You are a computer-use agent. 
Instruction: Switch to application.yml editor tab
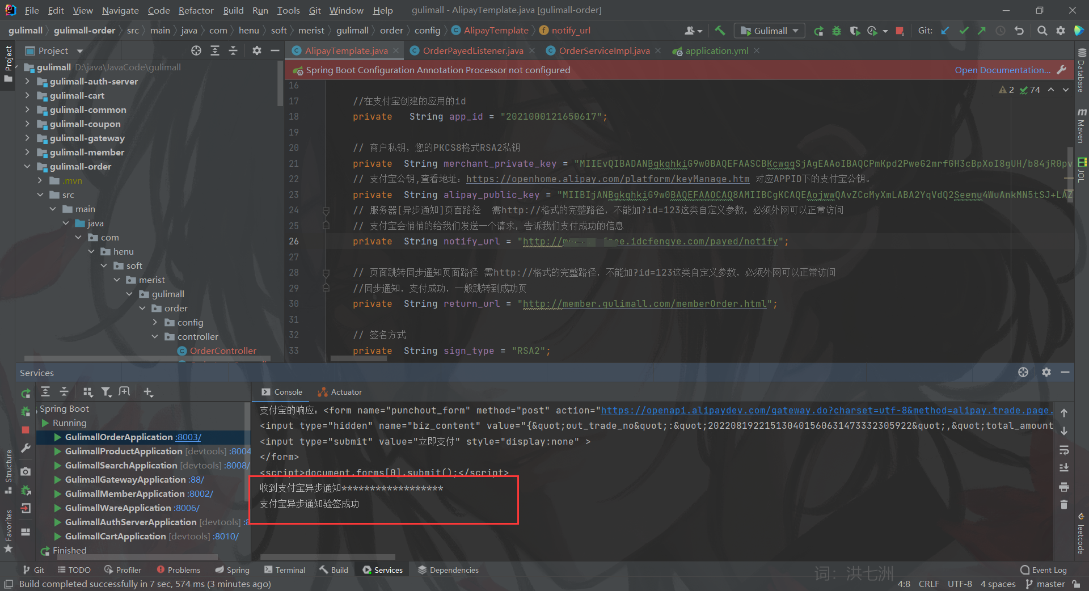[x=716, y=50]
